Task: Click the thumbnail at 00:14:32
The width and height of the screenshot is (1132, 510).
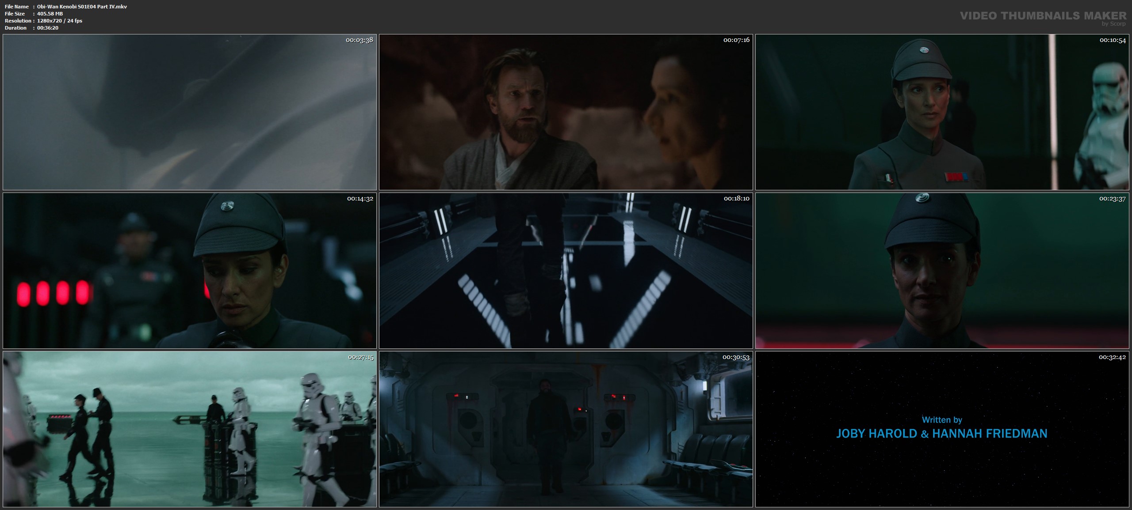Action: (x=189, y=271)
